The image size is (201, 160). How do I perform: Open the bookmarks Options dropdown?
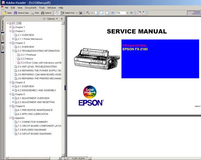point(51,19)
